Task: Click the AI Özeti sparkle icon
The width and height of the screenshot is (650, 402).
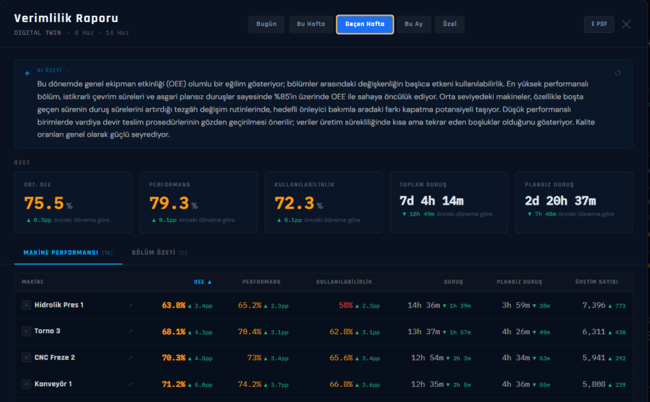Action: pyautogui.click(x=27, y=74)
